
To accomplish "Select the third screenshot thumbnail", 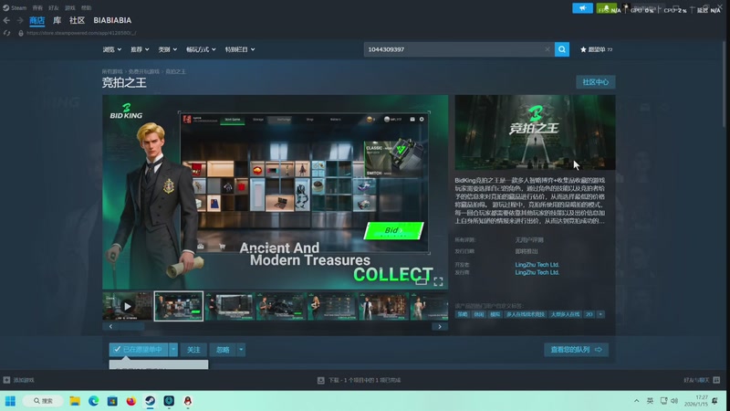I will (230, 306).
